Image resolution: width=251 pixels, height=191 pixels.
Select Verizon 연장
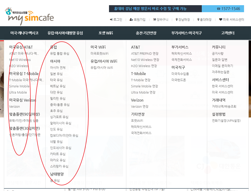140,106
